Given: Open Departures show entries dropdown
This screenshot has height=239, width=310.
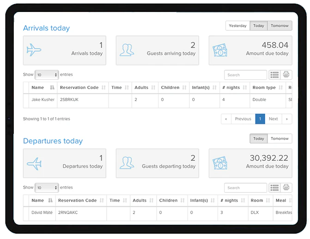Looking at the screenshot, I should (x=47, y=188).
